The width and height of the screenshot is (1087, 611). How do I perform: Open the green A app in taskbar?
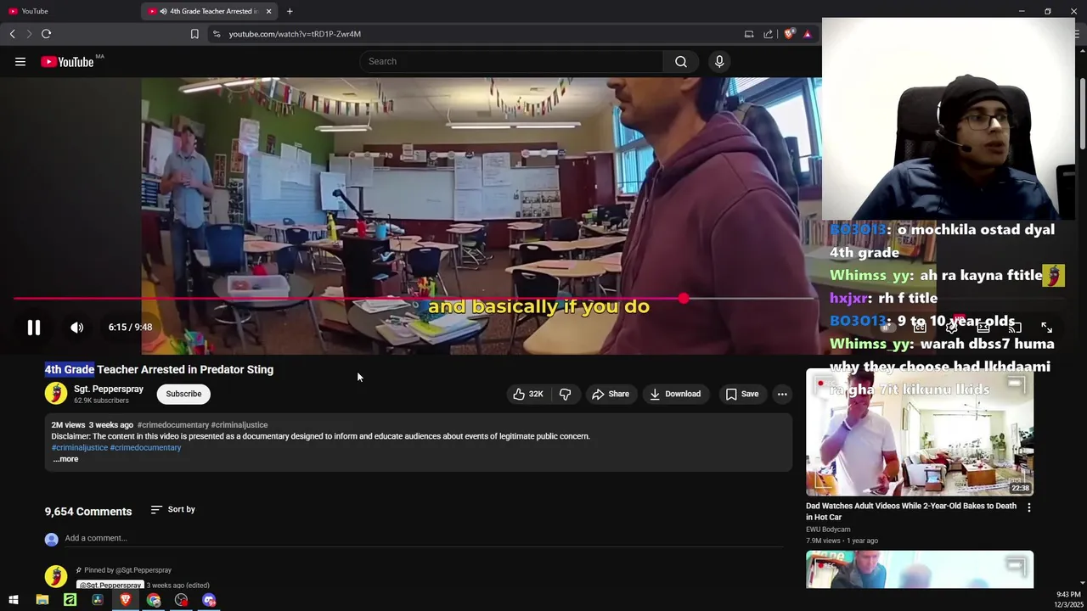pyautogui.click(x=70, y=600)
